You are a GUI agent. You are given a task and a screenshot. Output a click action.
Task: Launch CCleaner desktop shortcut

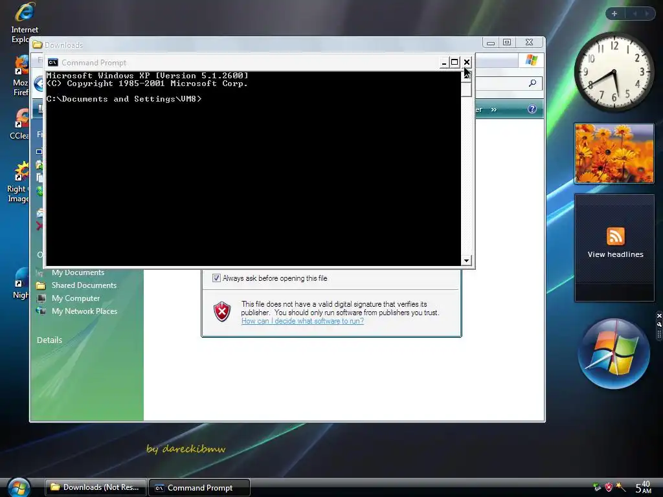coord(19,125)
